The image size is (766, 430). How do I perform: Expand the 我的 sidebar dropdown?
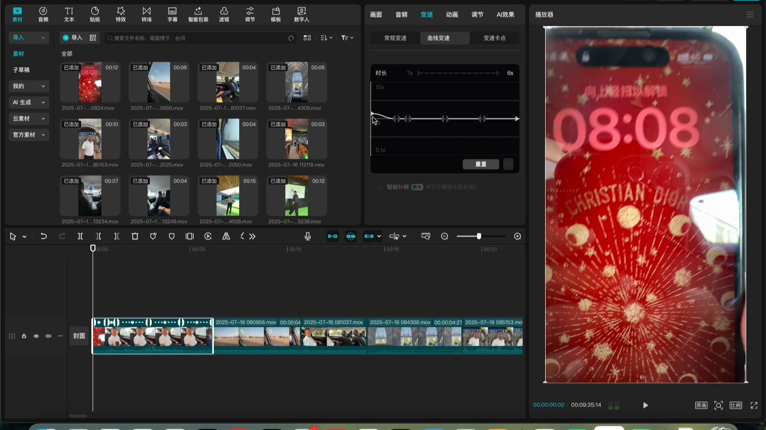coord(29,86)
